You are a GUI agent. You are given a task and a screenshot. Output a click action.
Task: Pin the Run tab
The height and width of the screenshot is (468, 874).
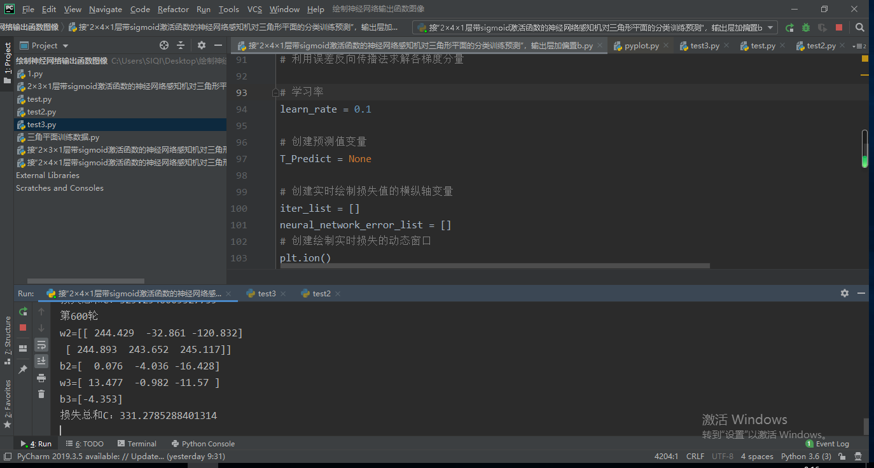pyautogui.click(x=23, y=369)
